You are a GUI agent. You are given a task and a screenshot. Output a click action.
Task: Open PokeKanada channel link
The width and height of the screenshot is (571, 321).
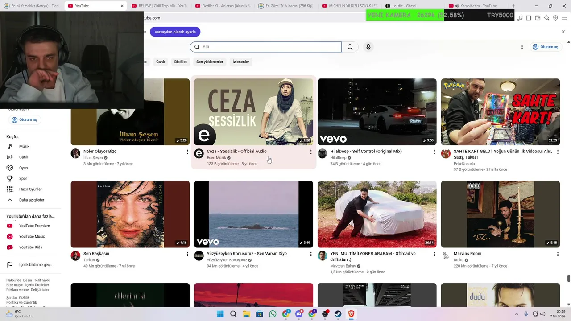464,164
